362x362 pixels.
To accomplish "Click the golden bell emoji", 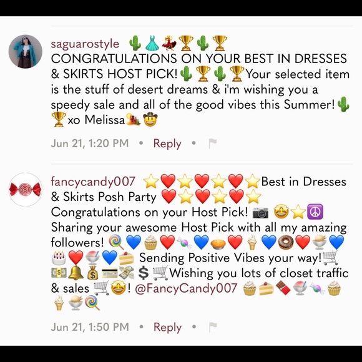I will (76, 273).
